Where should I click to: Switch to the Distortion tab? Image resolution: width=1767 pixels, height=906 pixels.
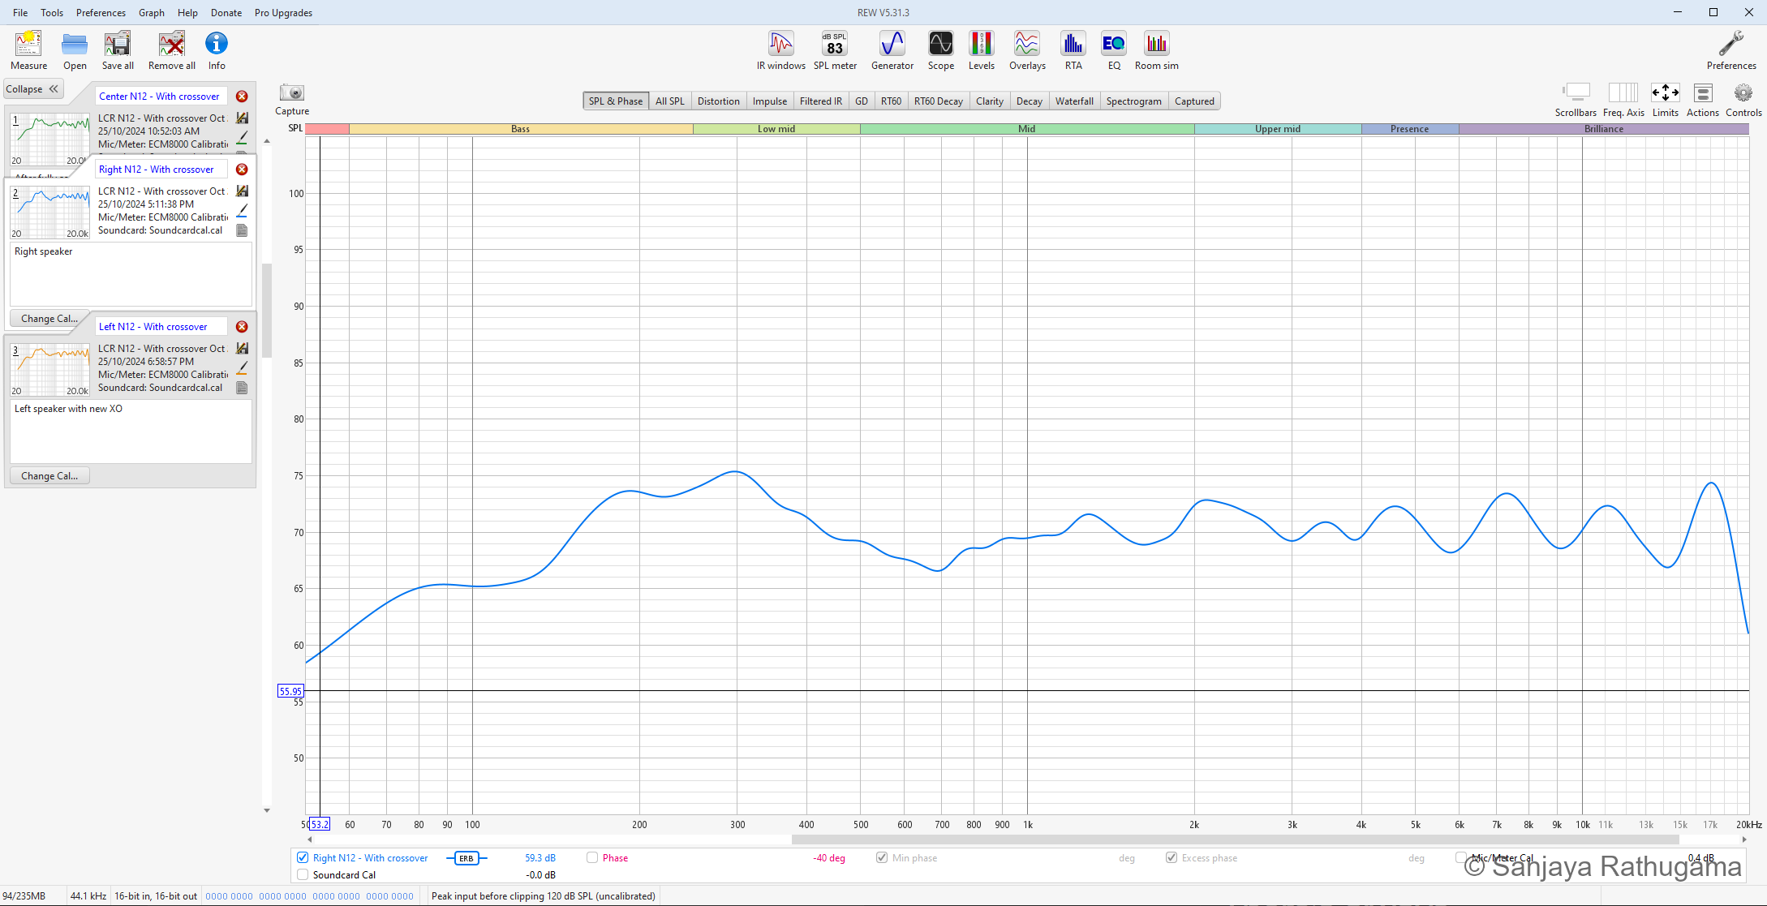pyautogui.click(x=719, y=101)
